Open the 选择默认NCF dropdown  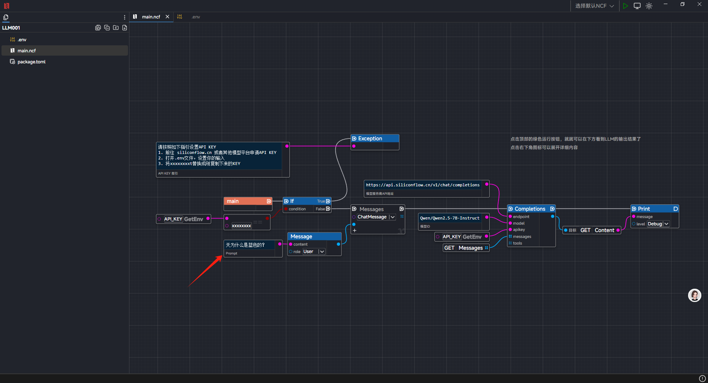coord(594,6)
